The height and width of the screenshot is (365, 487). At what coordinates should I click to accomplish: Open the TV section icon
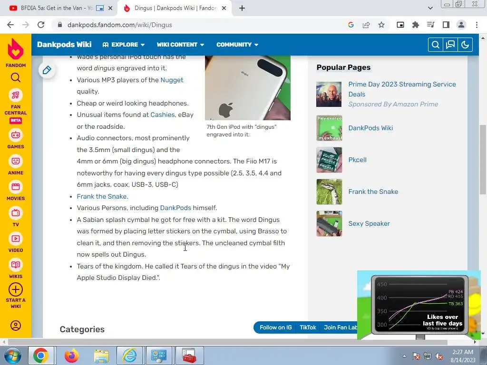point(16,213)
